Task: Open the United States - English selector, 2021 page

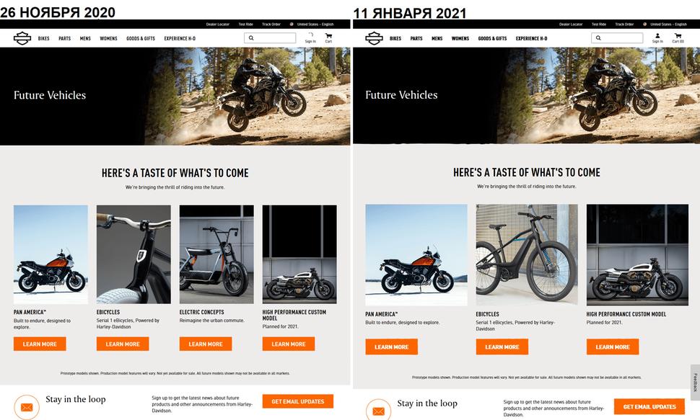Action: (x=665, y=24)
